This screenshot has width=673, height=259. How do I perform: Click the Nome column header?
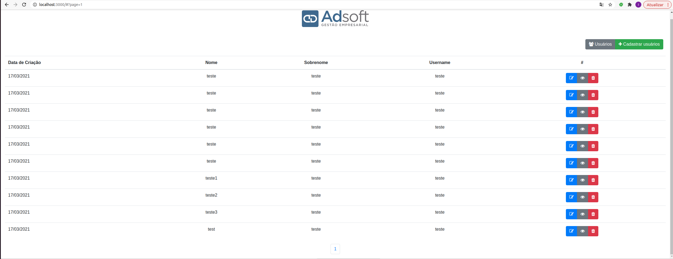tap(211, 62)
